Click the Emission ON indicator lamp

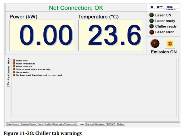tap(155, 43)
